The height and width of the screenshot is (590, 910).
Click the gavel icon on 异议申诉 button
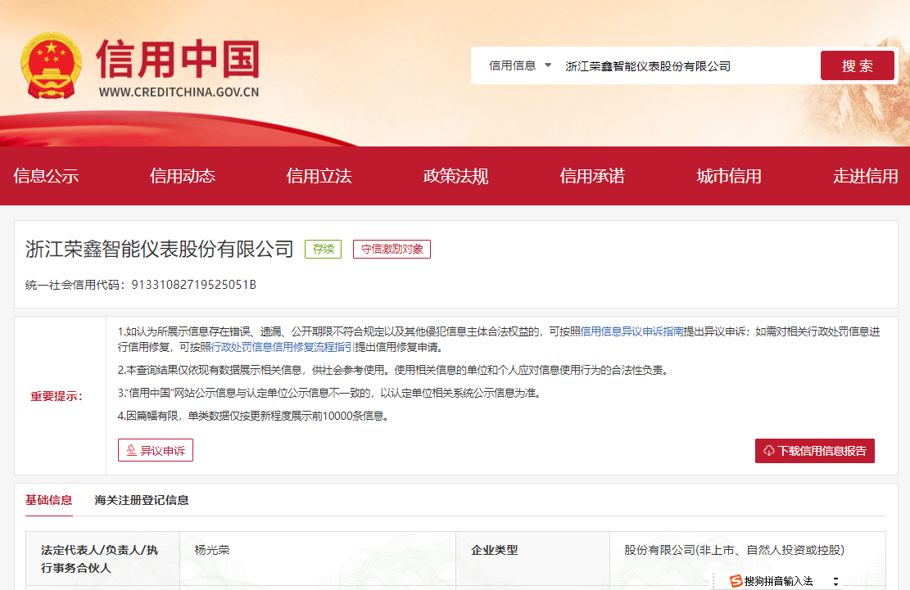point(131,451)
